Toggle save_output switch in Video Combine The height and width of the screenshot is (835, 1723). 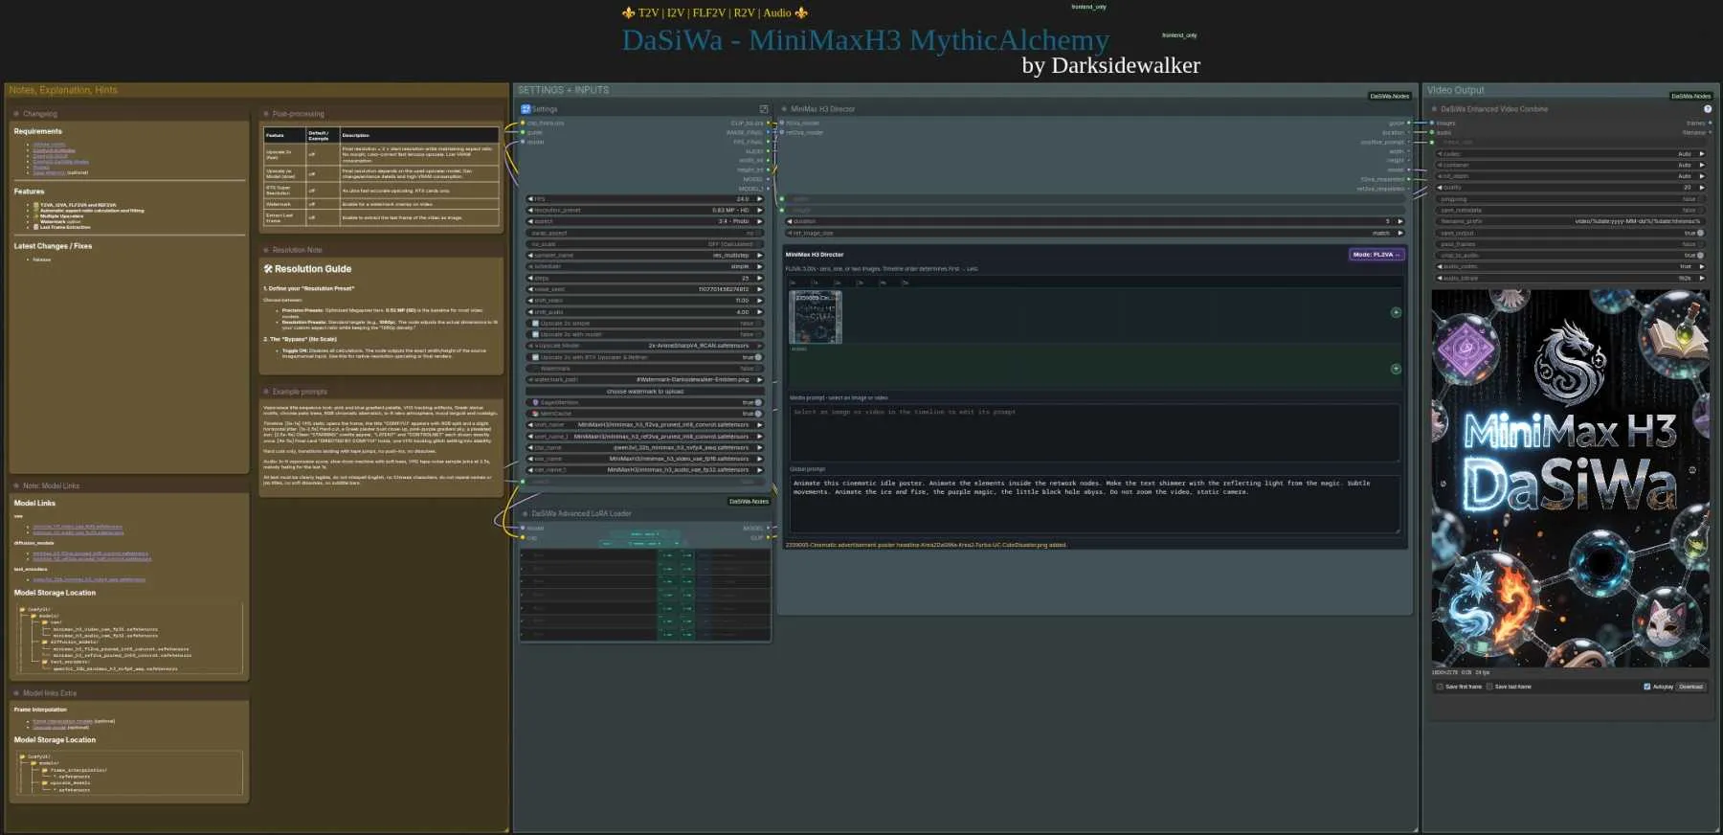1699,233
